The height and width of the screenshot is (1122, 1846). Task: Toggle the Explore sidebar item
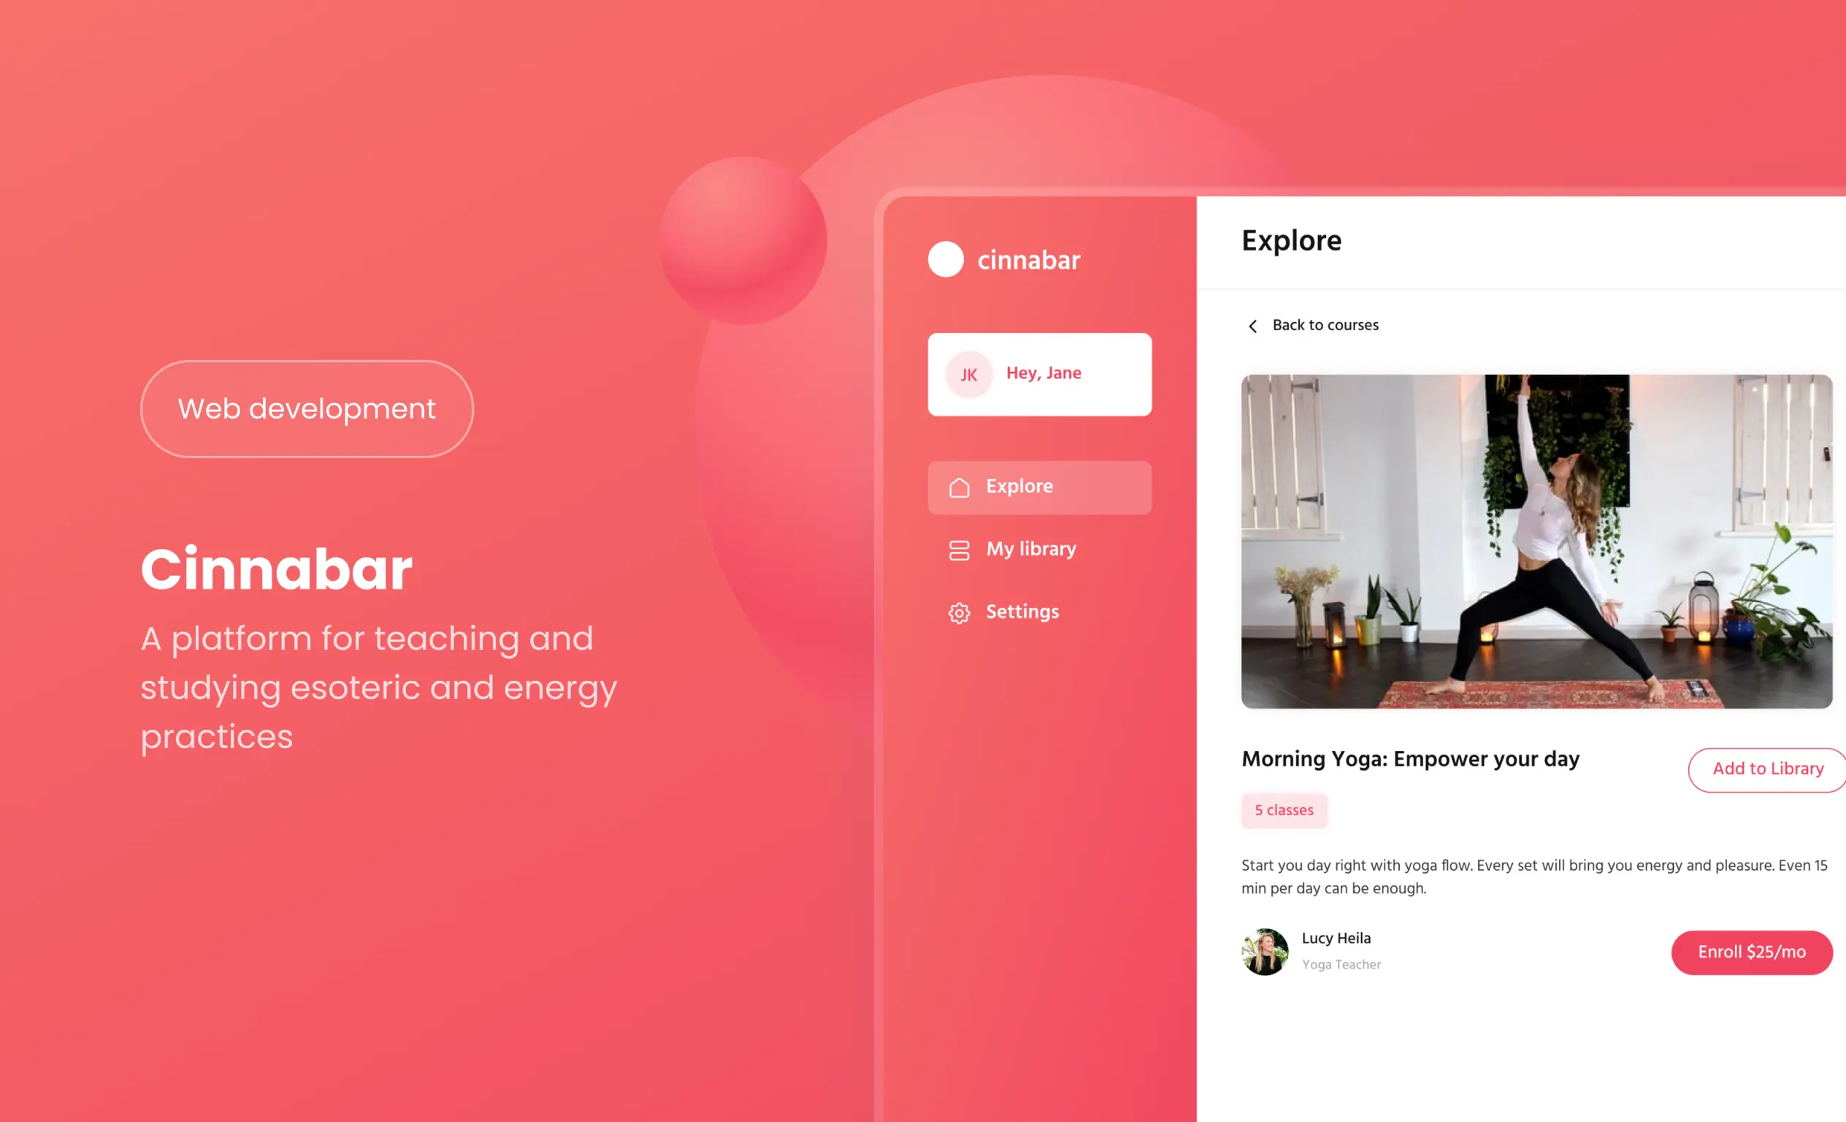pyautogui.click(x=1038, y=485)
